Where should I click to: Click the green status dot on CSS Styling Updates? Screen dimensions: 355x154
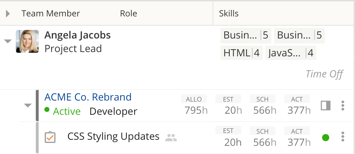click(326, 138)
